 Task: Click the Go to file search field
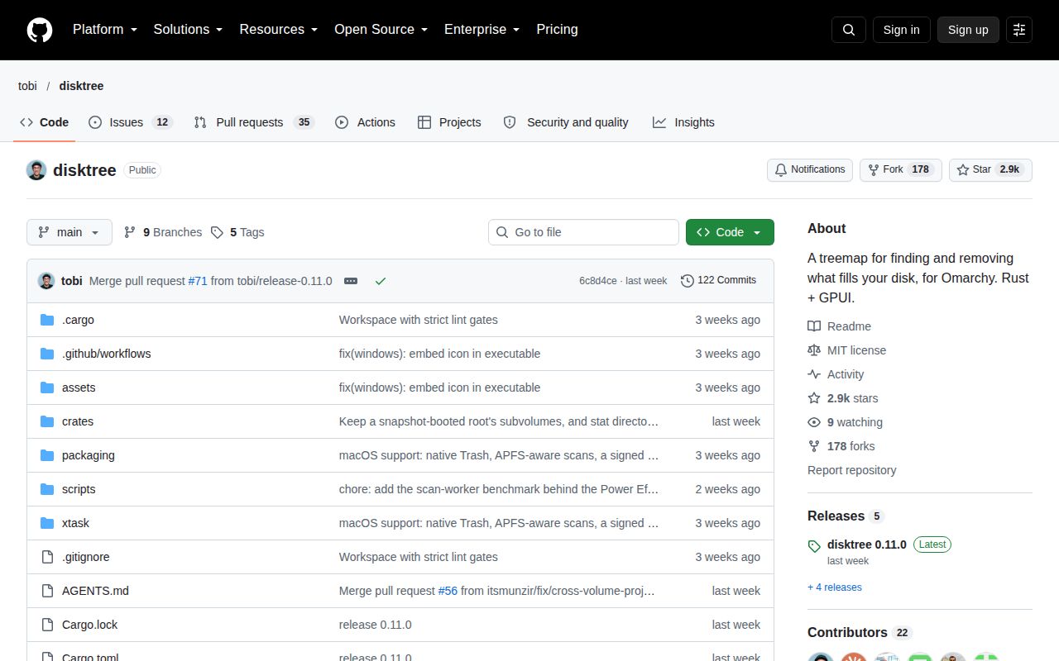click(583, 232)
